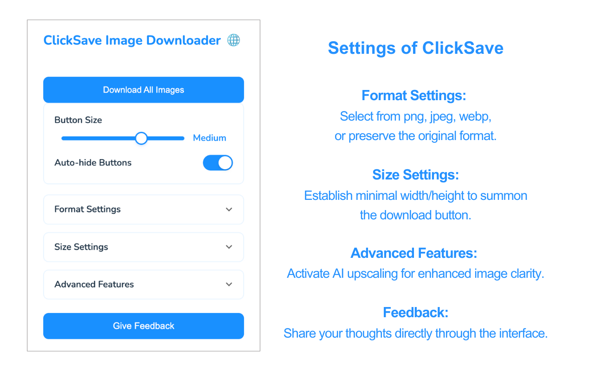Click the slider handle for Button Size
Image resolution: width=594 pixels, height=371 pixels.
click(141, 138)
